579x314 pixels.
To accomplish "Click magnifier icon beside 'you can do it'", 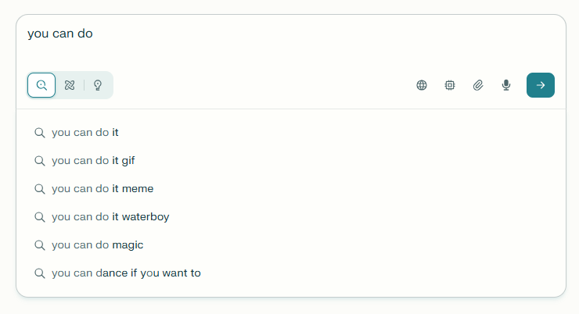I will point(40,133).
